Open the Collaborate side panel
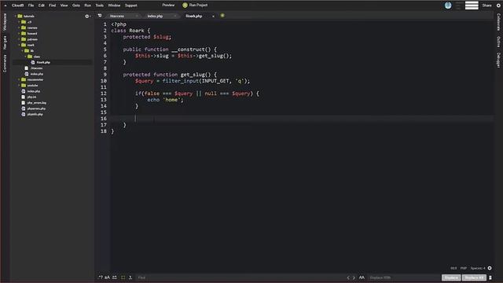 (x=498, y=23)
